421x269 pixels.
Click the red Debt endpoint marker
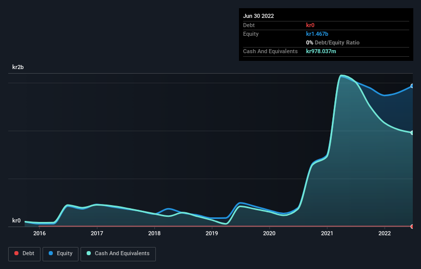(x=412, y=227)
